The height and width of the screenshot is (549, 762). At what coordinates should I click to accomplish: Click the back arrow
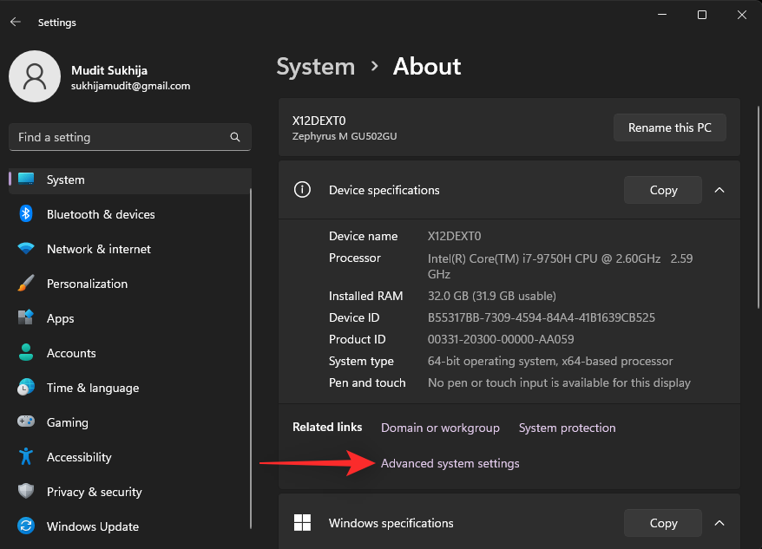(x=16, y=22)
